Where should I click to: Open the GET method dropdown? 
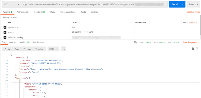(11, 4)
